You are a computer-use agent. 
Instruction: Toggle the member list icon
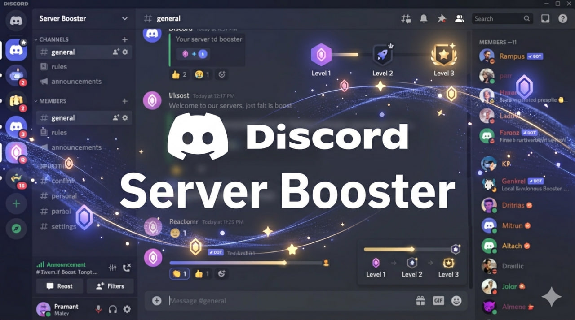(459, 19)
